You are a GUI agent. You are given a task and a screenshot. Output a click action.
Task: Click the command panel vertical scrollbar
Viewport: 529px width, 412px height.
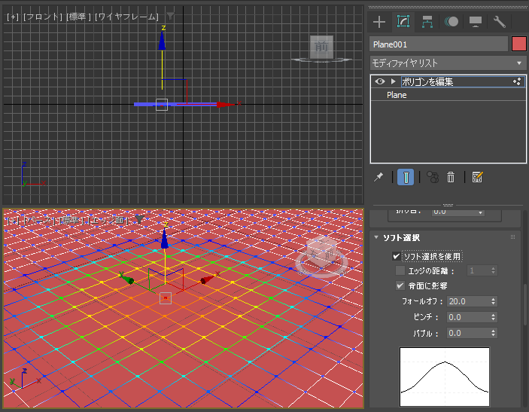pyautogui.click(x=525, y=304)
